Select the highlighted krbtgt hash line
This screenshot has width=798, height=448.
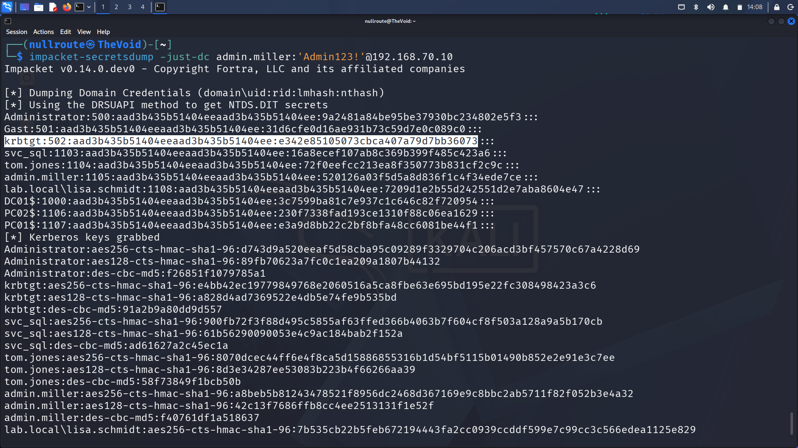pyautogui.click(x=240, y=141)
